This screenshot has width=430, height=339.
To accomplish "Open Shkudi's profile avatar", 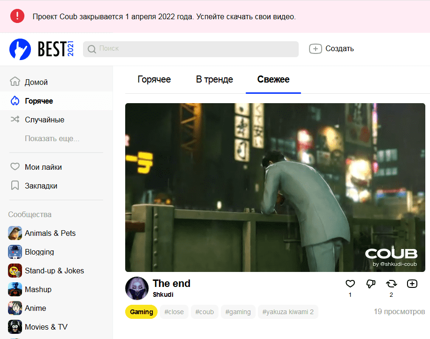I will 137,288.
